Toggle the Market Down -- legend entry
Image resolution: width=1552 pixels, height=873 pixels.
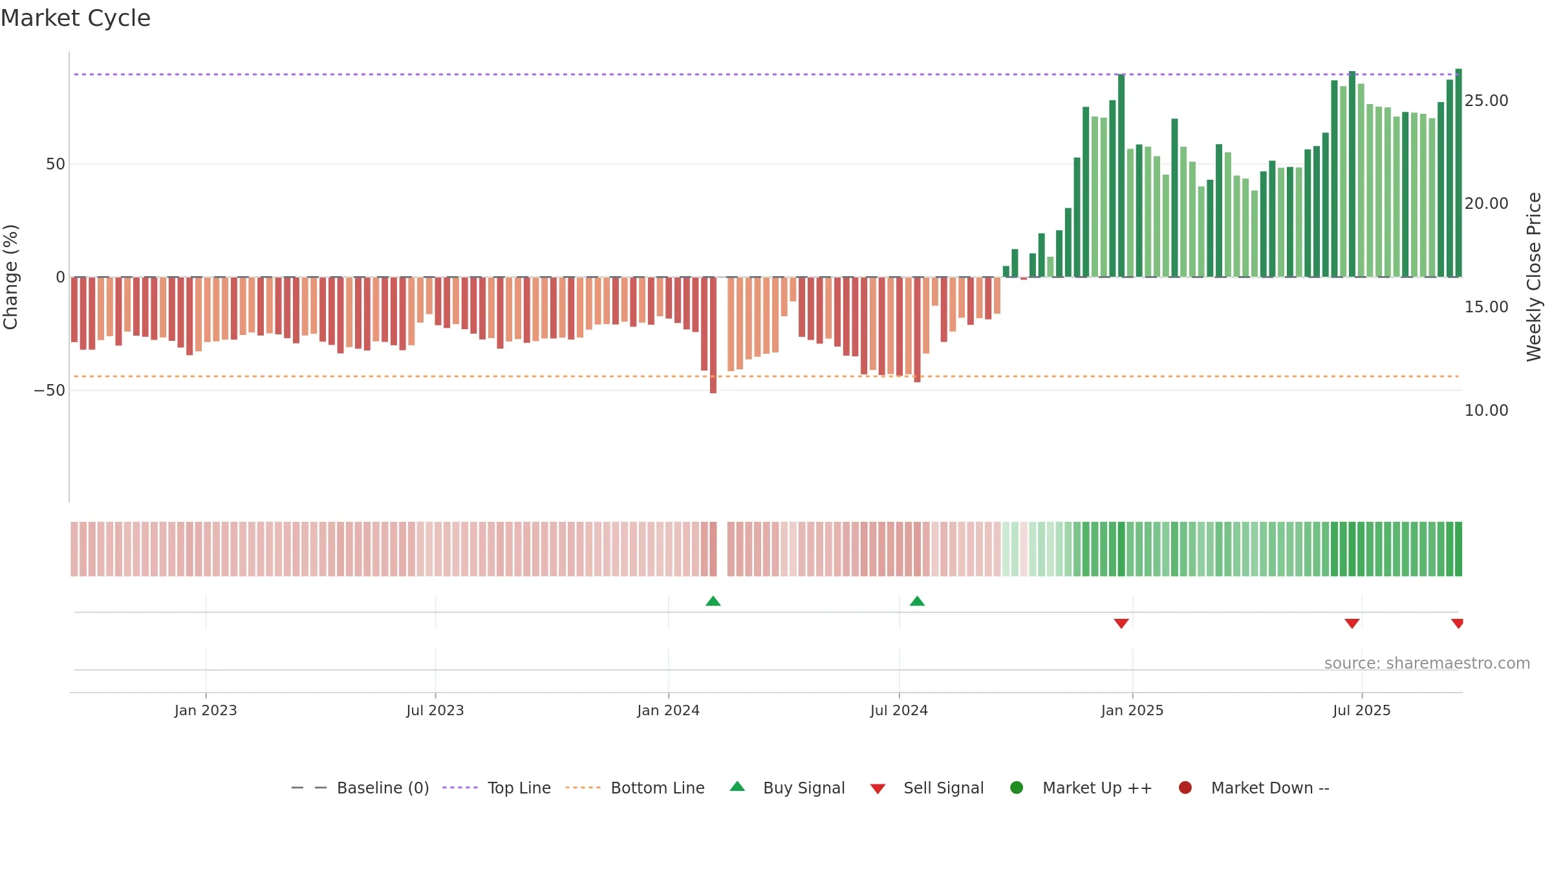(1254, 788)
